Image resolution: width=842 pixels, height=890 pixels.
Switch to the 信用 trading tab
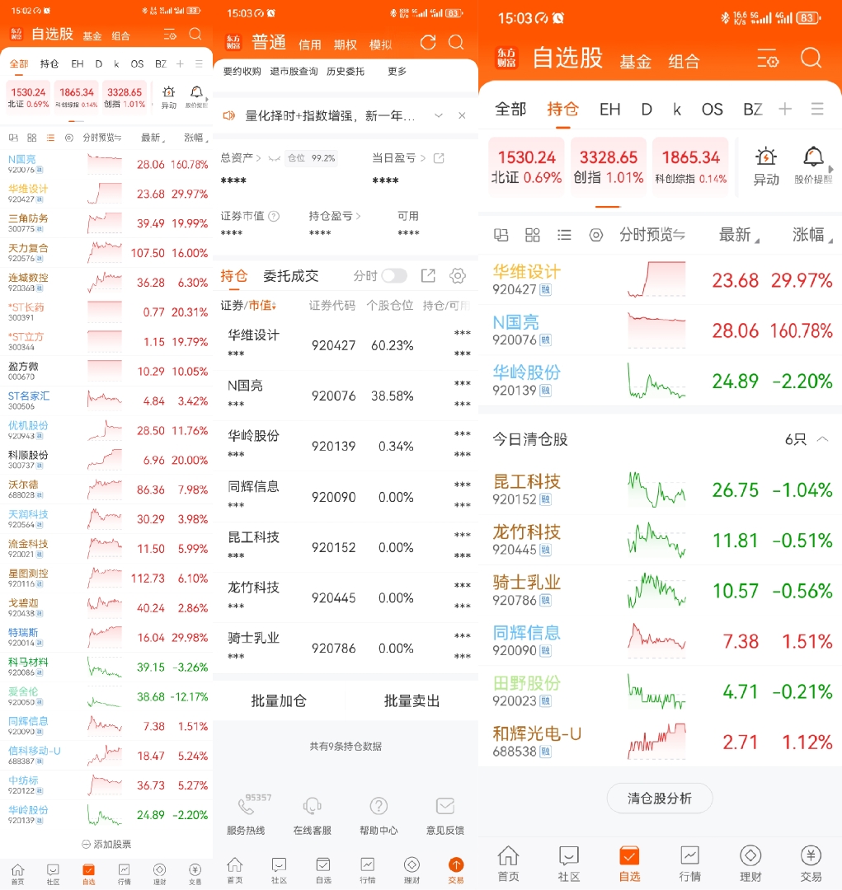click(x=309, y=44)
